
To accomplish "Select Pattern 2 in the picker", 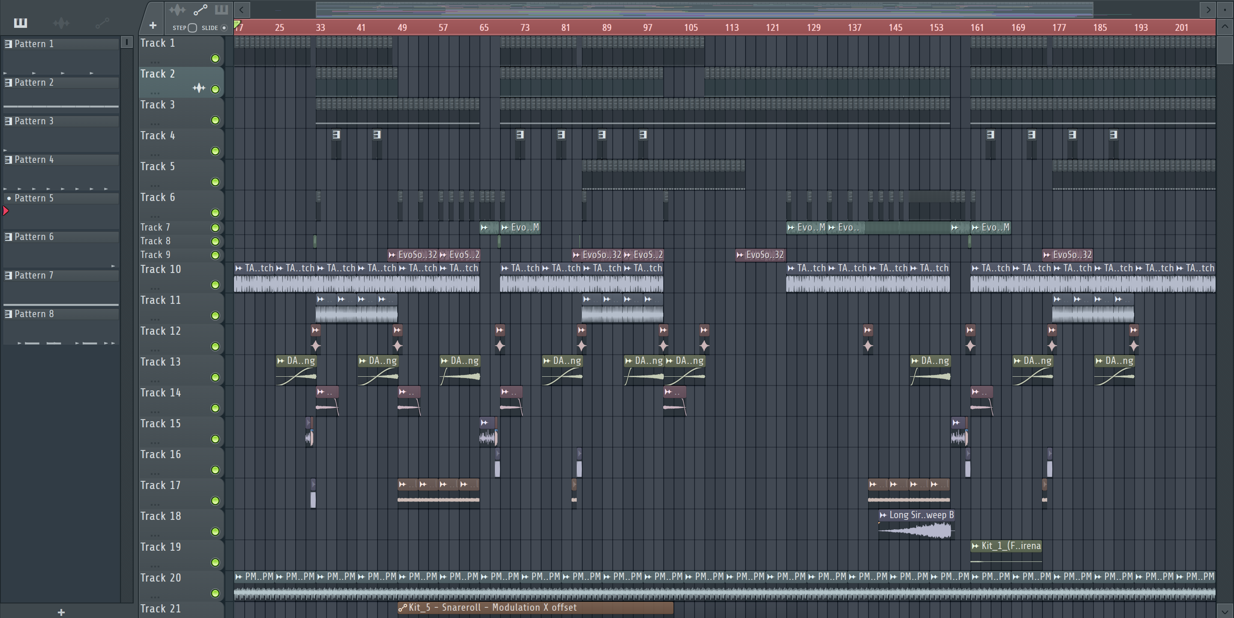I will click(61, 82).
